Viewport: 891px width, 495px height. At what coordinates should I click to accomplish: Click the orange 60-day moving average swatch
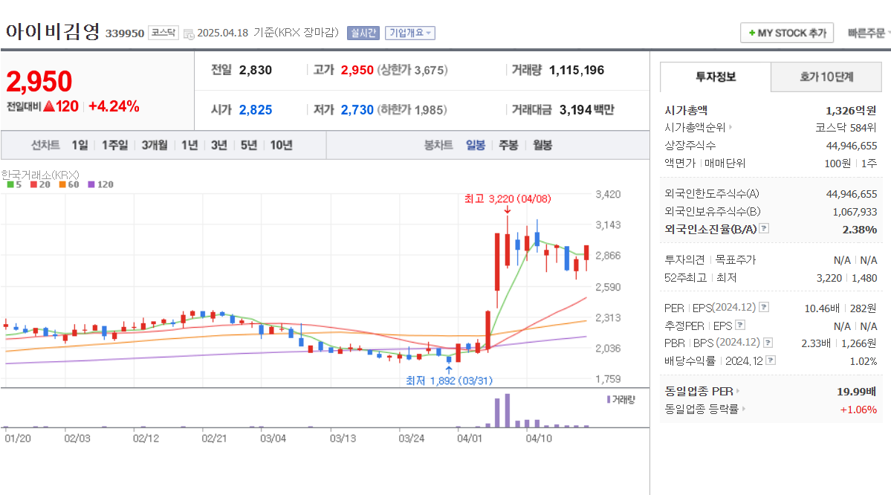click(62, 185)
